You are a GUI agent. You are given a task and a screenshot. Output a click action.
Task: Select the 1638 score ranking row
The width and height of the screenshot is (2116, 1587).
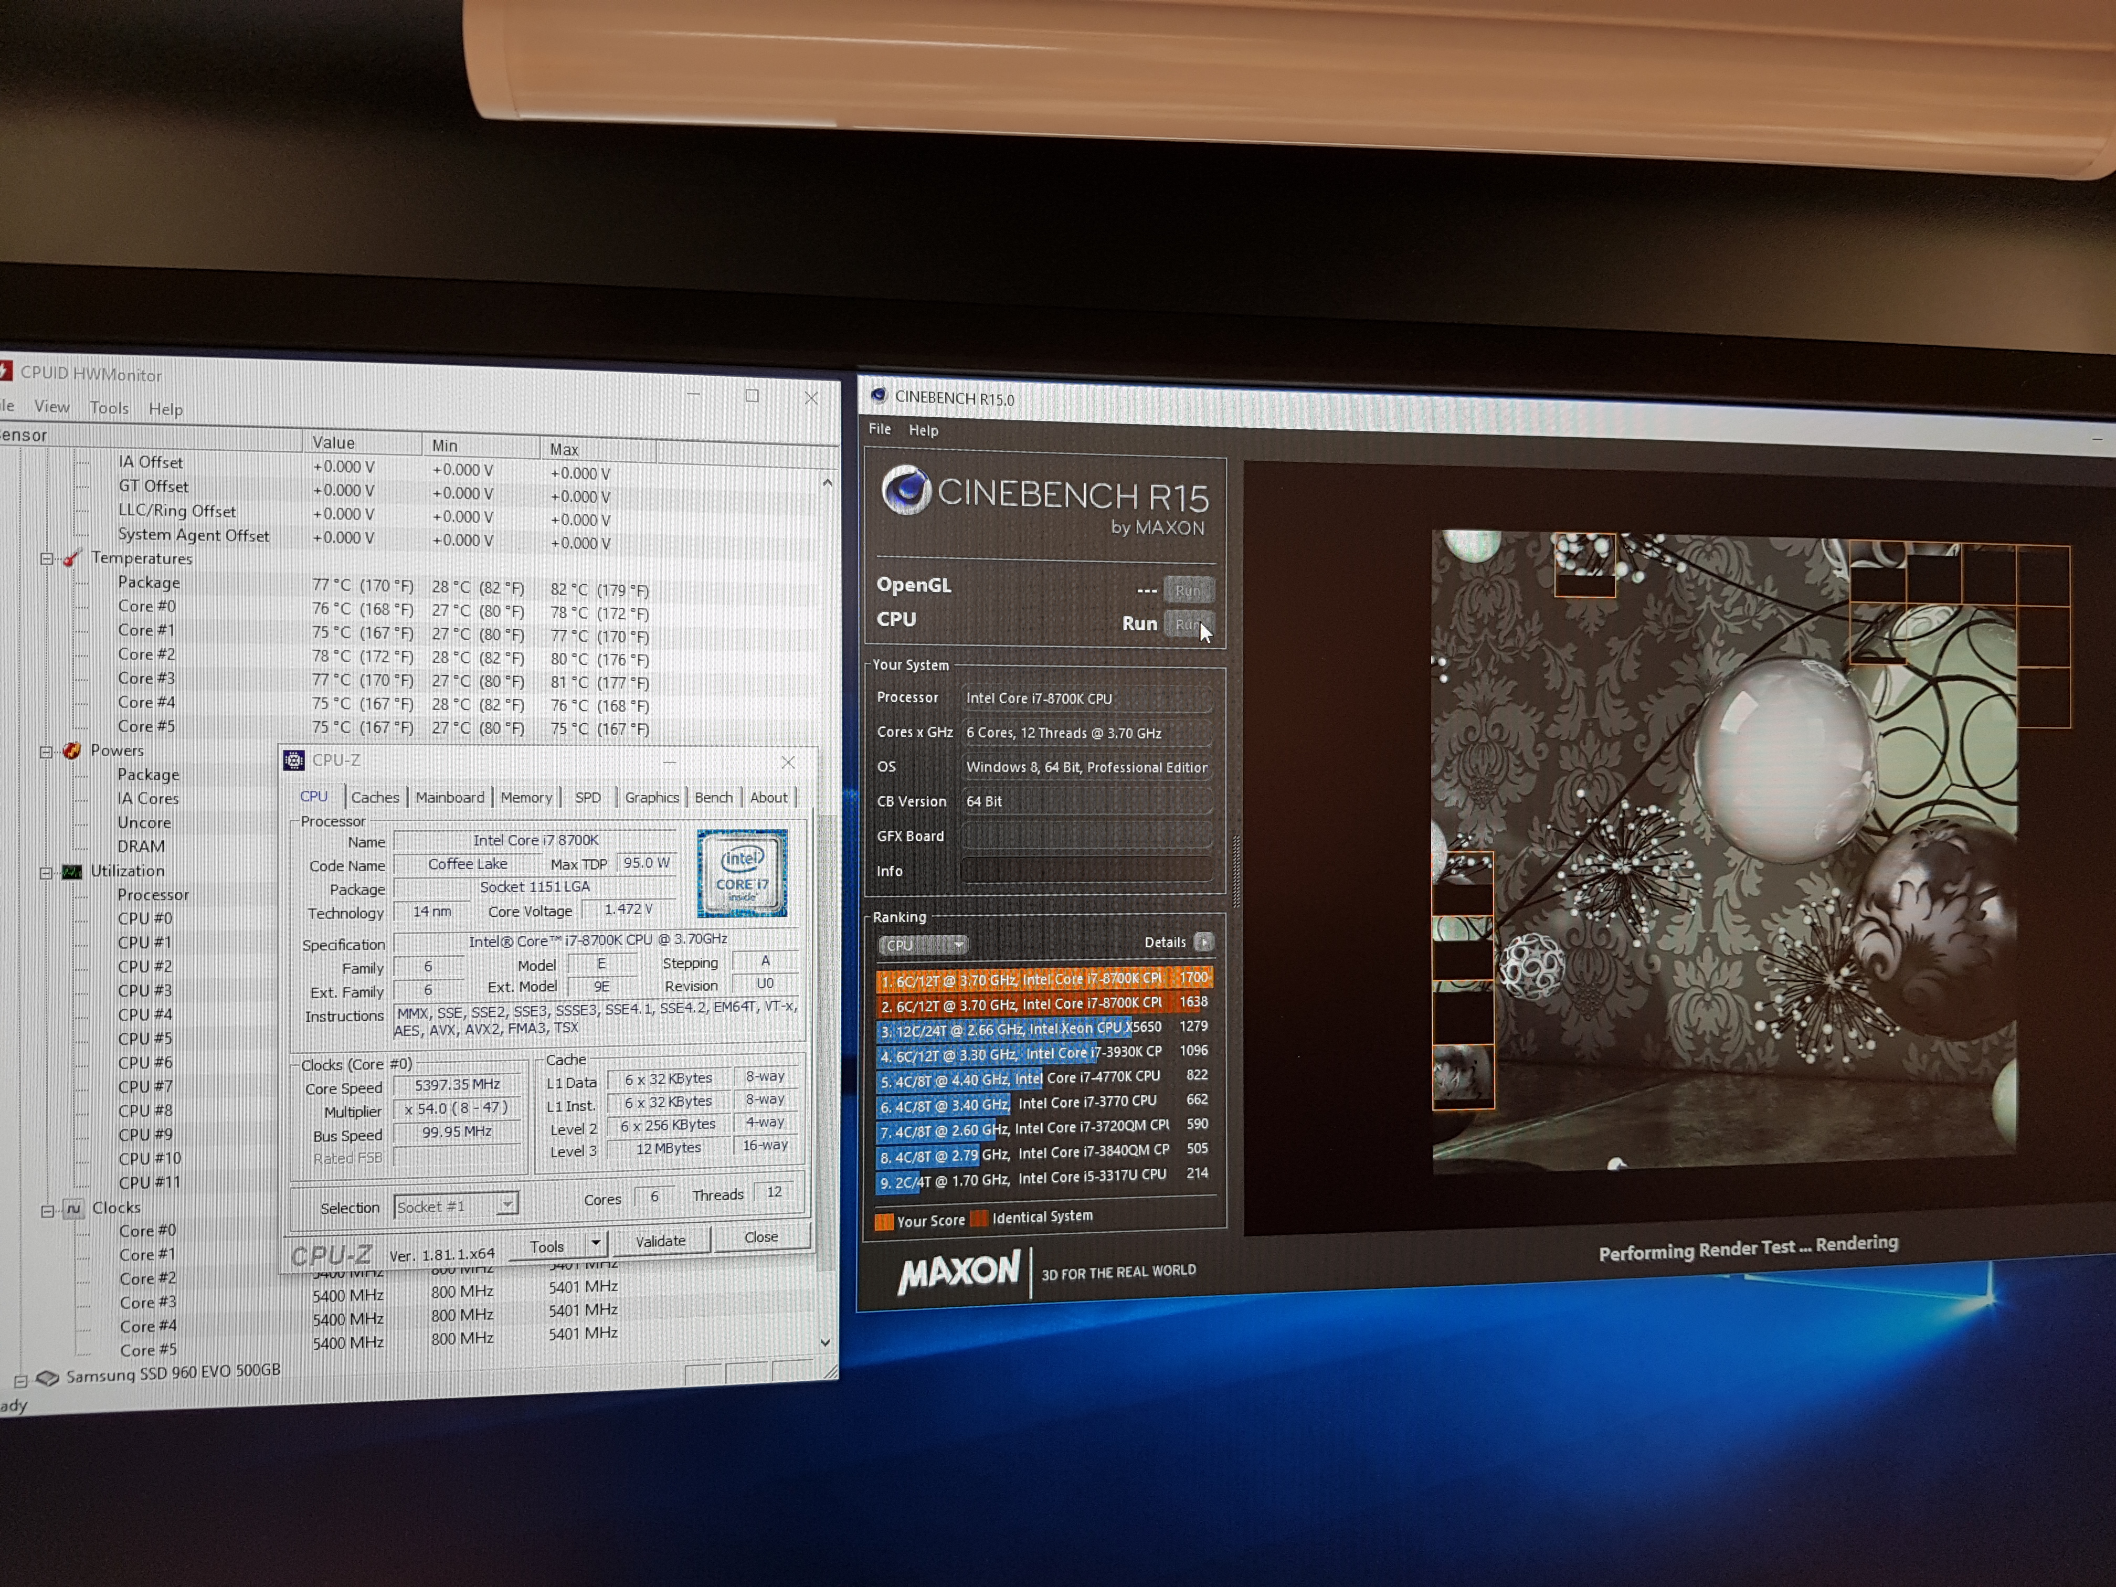pos(1044,1004)
